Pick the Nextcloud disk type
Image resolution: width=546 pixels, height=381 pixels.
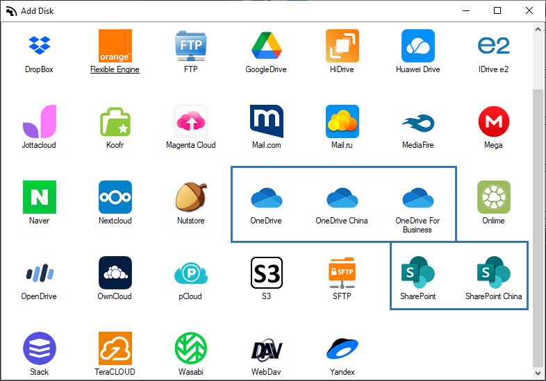click(x=115, y=197)
